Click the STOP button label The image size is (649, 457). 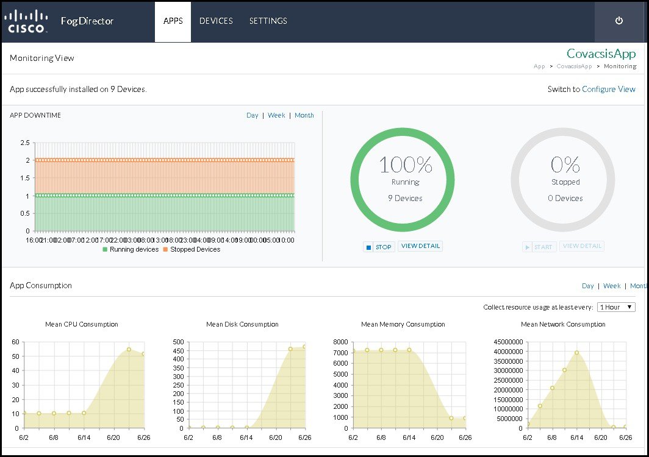pos(383,247)
